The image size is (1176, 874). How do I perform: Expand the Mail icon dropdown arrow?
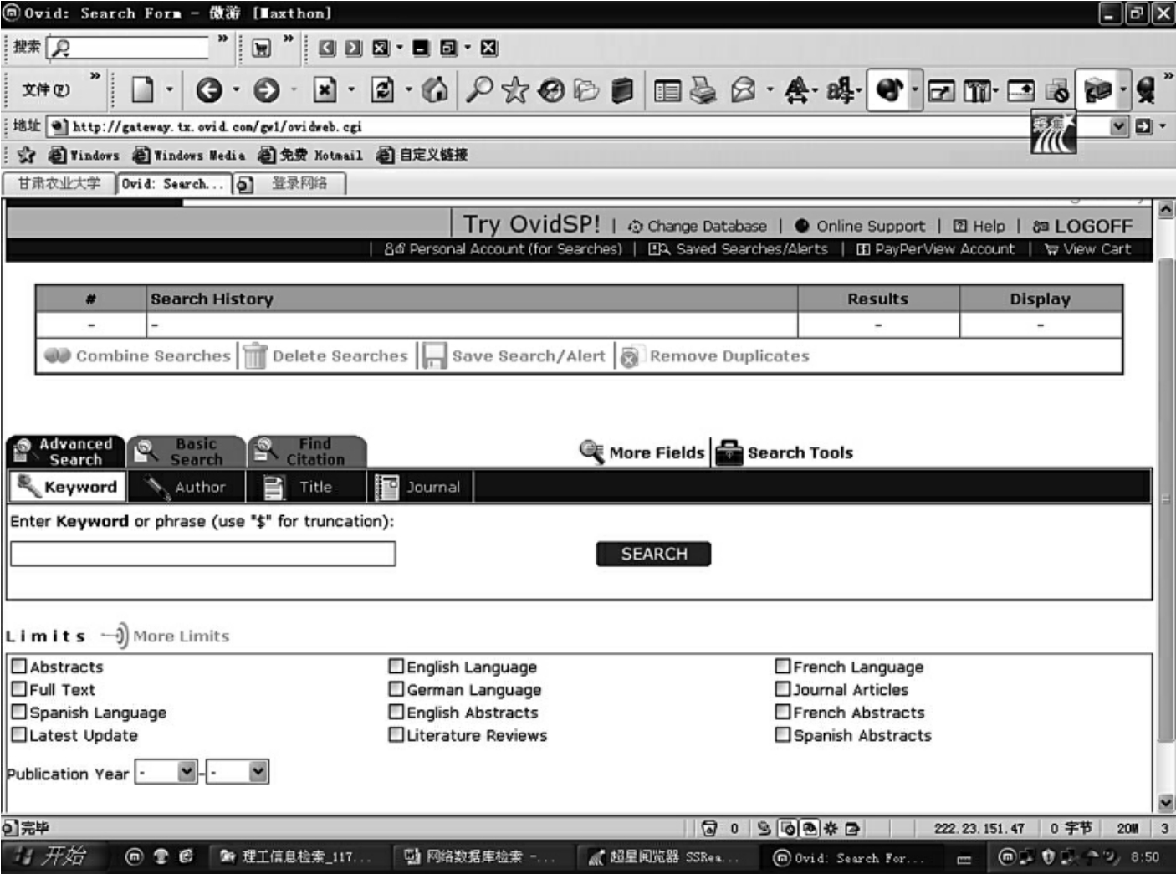click(770, 89)
